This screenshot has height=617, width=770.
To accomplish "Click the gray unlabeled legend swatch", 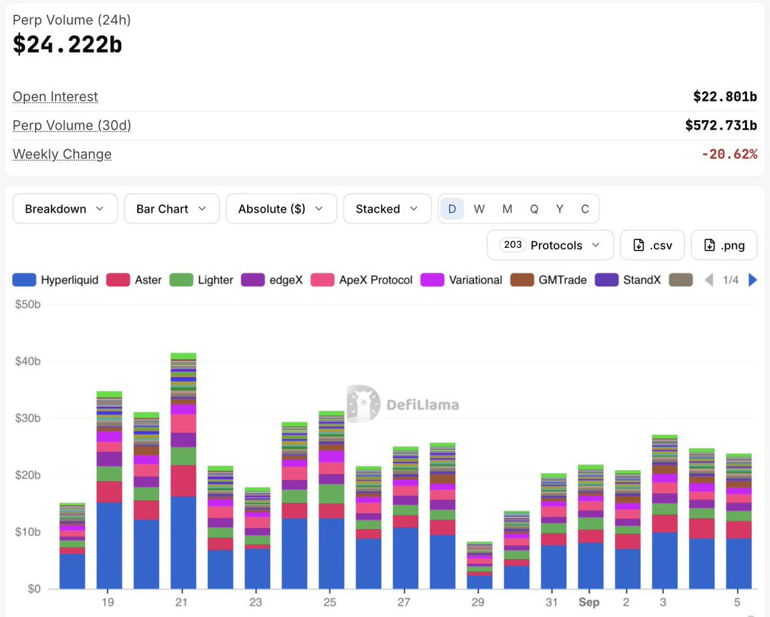I will (x=681, y=280).
